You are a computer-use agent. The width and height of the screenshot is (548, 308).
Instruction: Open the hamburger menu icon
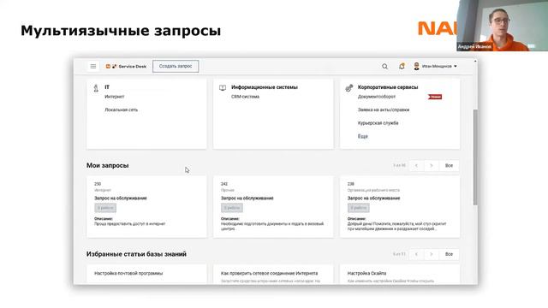tap(93, 66)
